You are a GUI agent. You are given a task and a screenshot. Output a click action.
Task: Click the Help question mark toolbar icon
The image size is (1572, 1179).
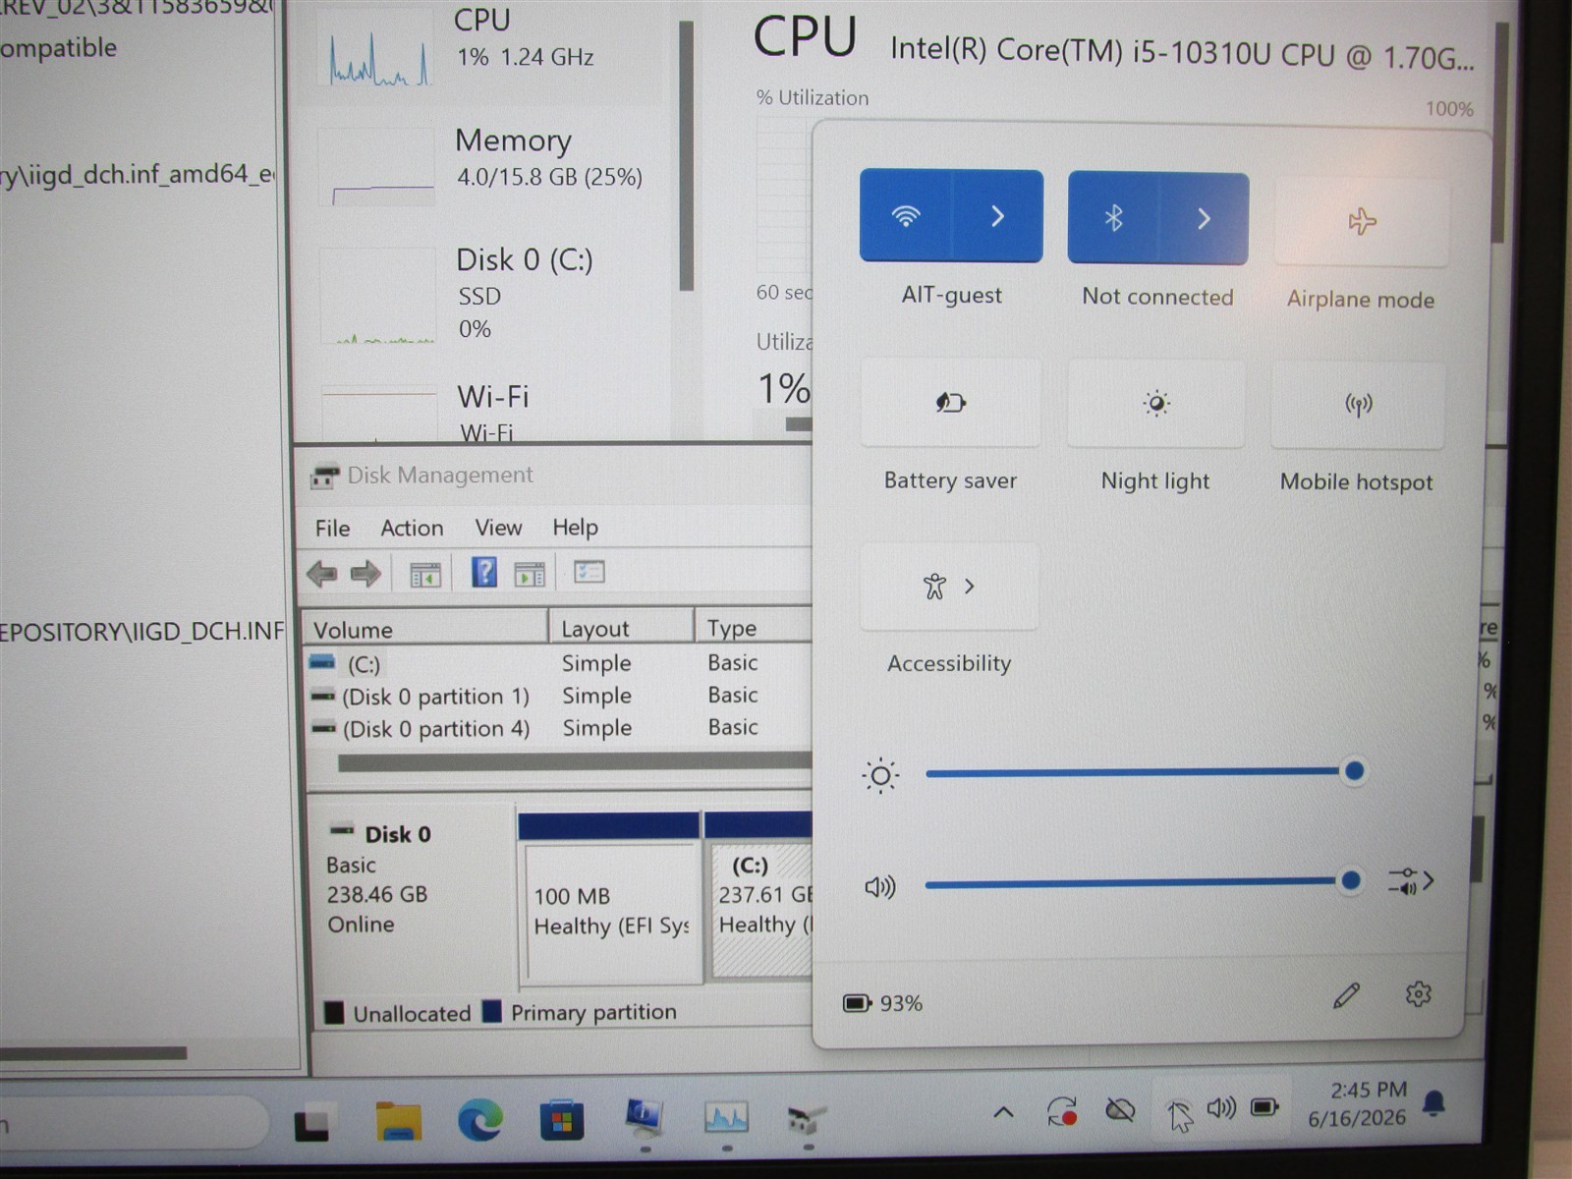click(484, 572)
